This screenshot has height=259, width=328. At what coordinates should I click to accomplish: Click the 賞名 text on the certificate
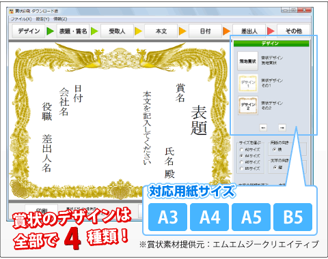[x=180, y=93]
